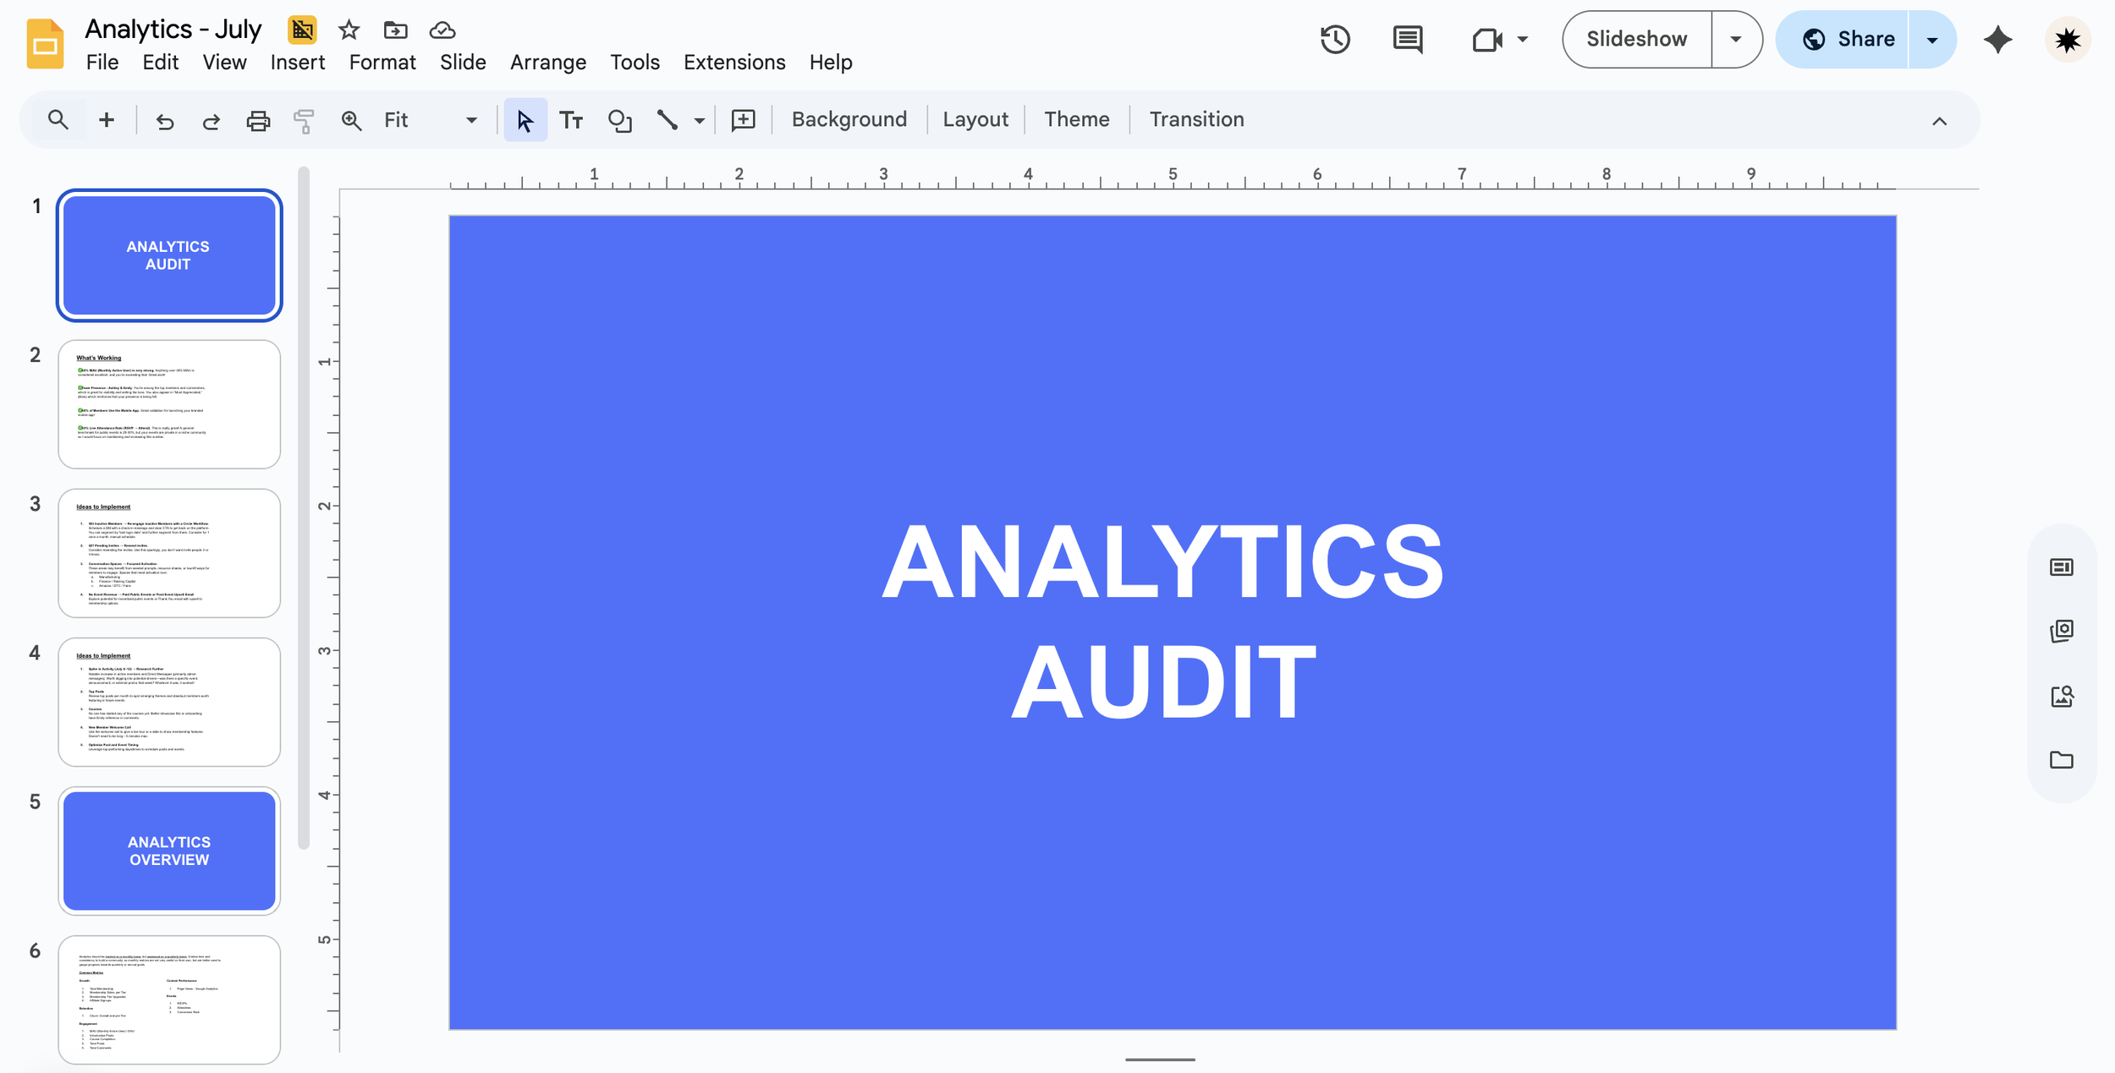Click the Redo arrow icon
2115x1073 pixels.
pyautogui.click(x=211, y=121)
